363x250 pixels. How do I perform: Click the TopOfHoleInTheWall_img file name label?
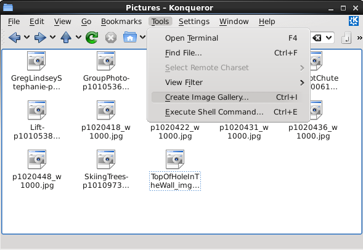pyautogui.click(x=175, y=181)
